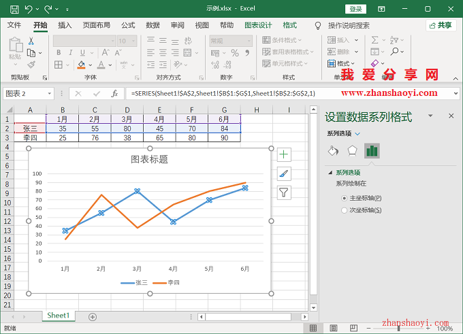Image resolution: width=463 pixels, height=334 pixels.
Task: Click the Chart Elements plus button
Action: click(284, 154)
